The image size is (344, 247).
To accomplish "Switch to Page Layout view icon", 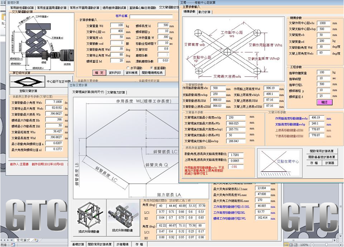I will 290,245.
